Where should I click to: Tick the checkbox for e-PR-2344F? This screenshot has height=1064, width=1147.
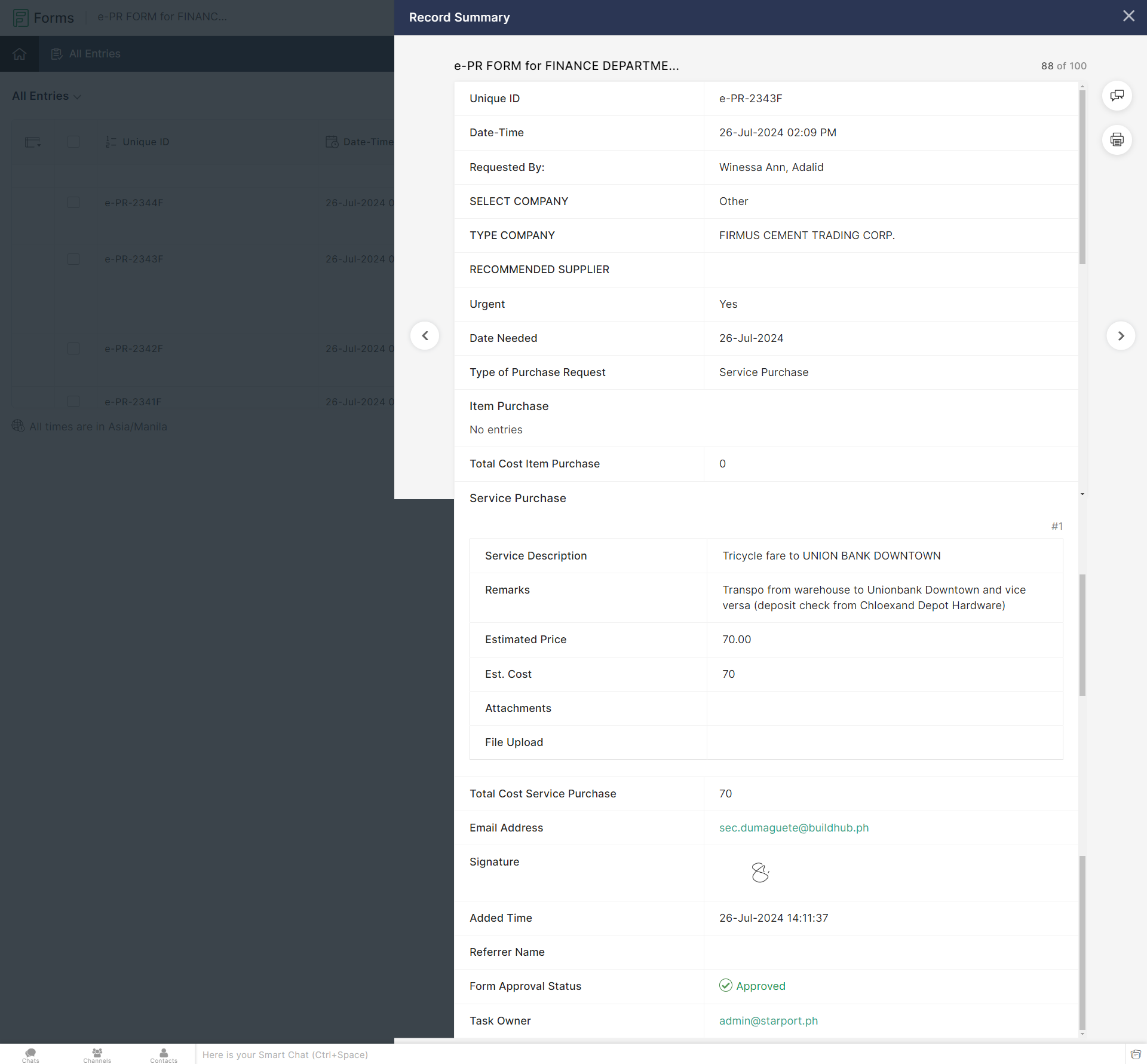(73, 203)
